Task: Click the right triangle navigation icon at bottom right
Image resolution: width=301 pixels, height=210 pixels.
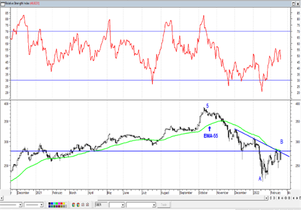Action: pos(297,198)
